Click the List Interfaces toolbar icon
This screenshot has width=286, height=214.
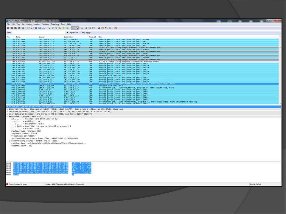click(8, 28)
